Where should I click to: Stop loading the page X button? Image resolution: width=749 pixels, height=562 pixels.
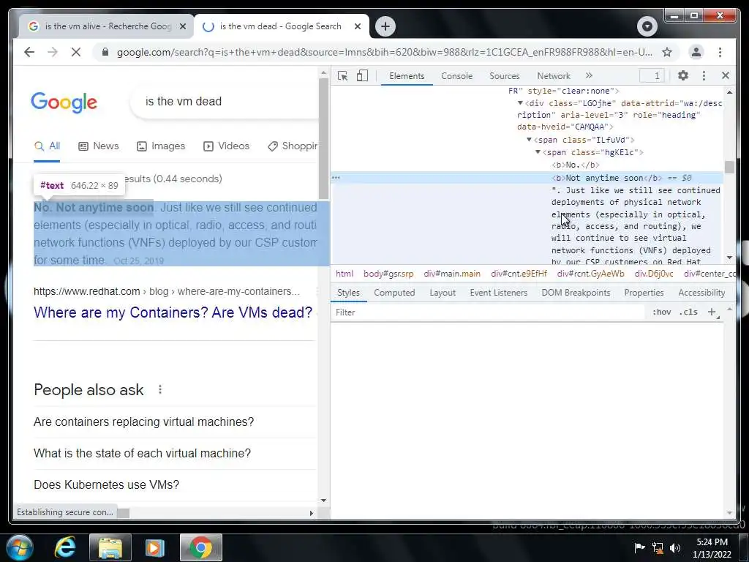click(76, 52)
